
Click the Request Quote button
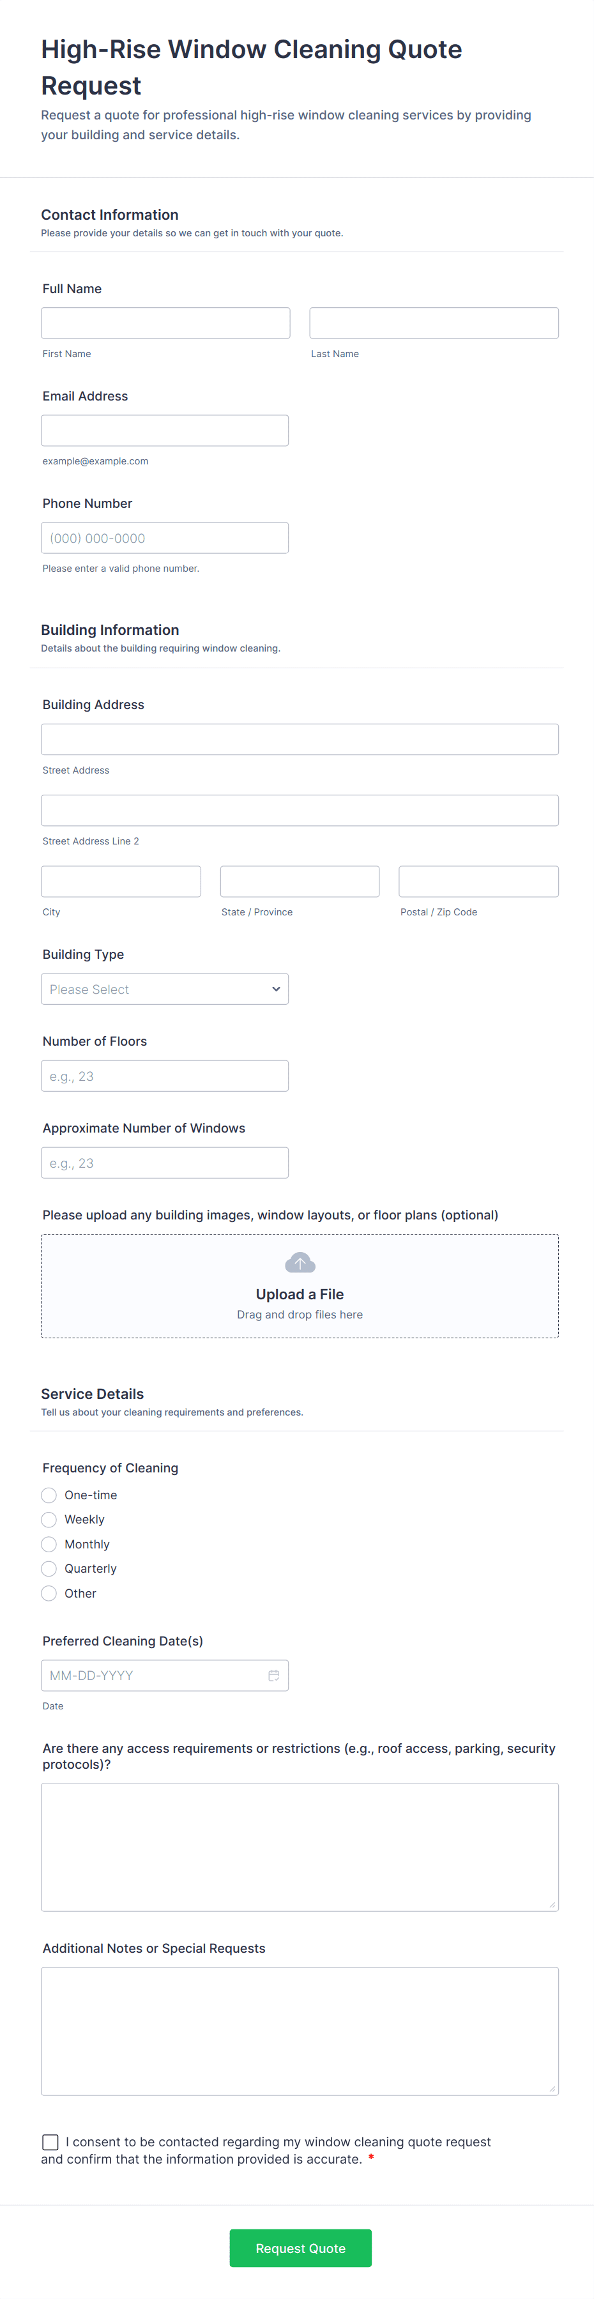300,2247
